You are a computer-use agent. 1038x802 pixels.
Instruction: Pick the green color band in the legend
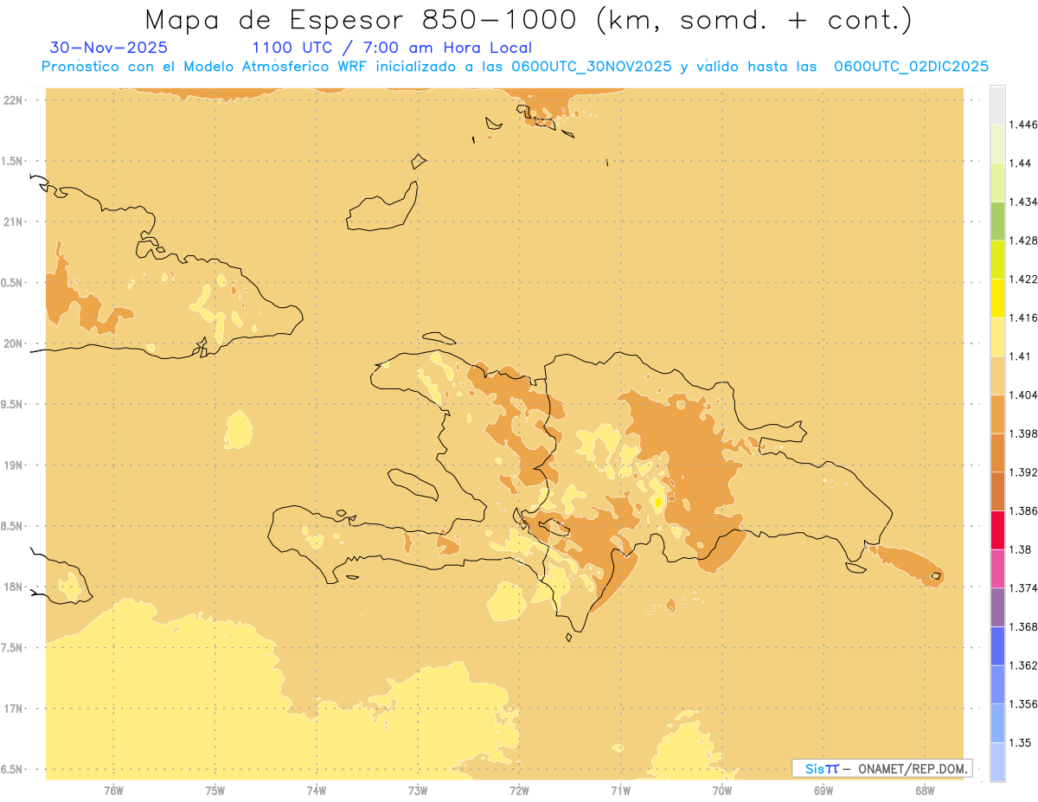coord(997,221)
